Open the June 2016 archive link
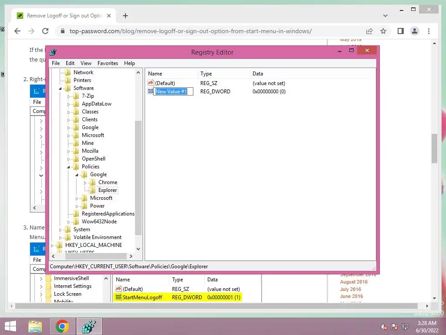This screenshot has width=446, height=335. (x=351, y=296)
